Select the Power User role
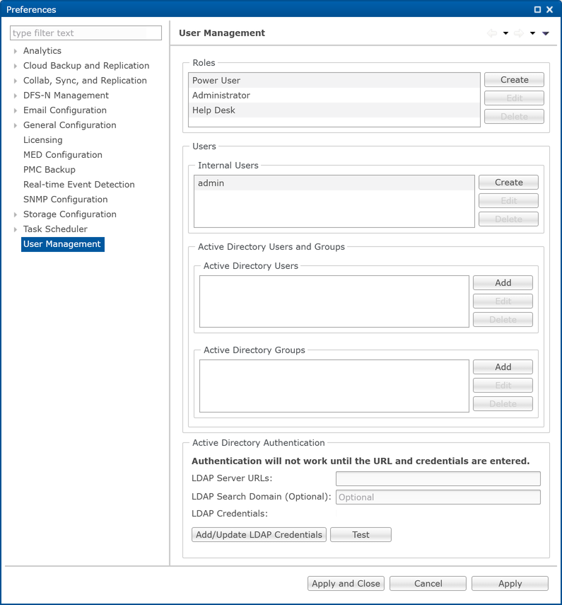This screenshot has height=605, width=562. pos(334,81)
